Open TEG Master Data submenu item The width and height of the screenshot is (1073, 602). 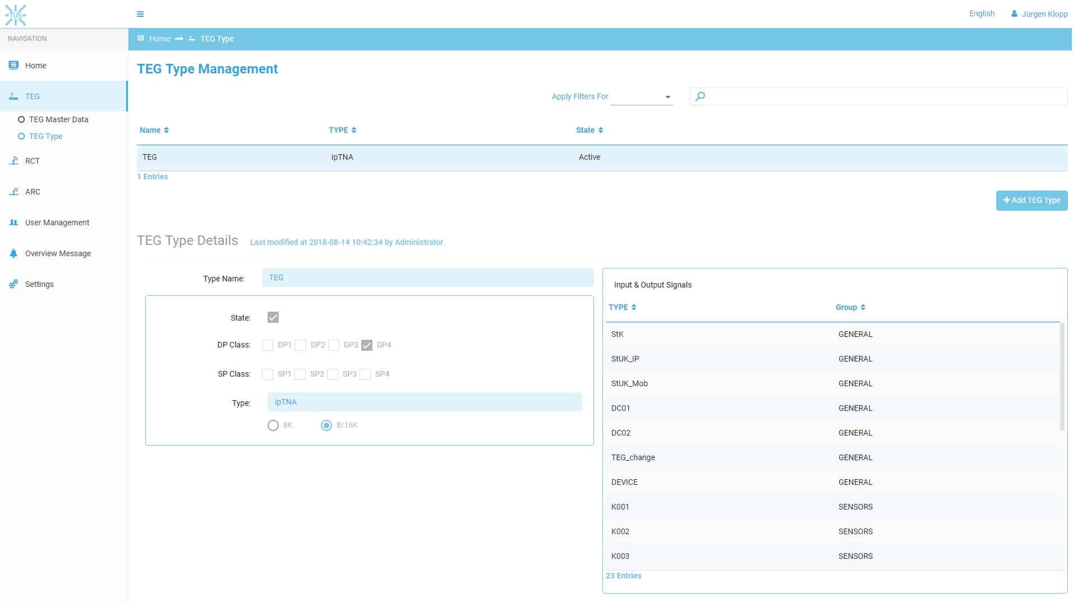[x=58, y=119]
